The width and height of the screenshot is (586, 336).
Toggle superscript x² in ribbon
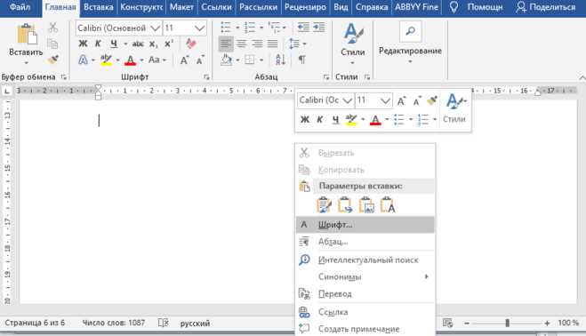[169, 44]
